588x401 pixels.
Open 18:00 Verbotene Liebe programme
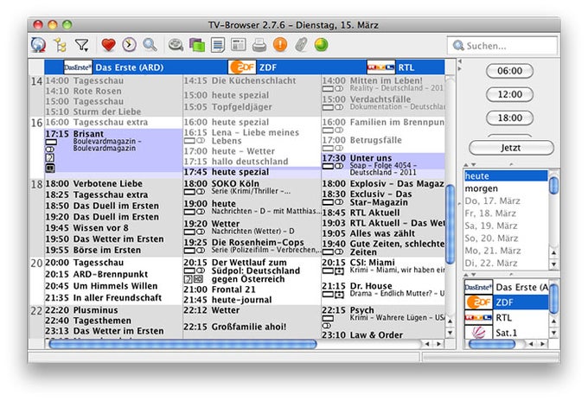113,183
